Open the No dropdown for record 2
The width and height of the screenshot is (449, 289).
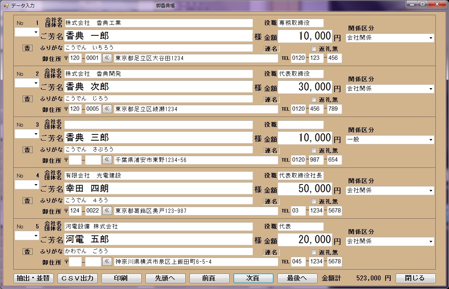(36, 83)
